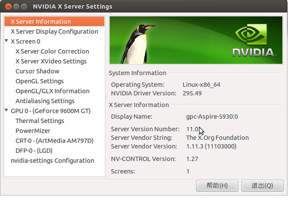The image size is (304, 221).
Task: Click the Linux-x86_64 operating system value
Action: pyautogui.click(x=201, y=85)
